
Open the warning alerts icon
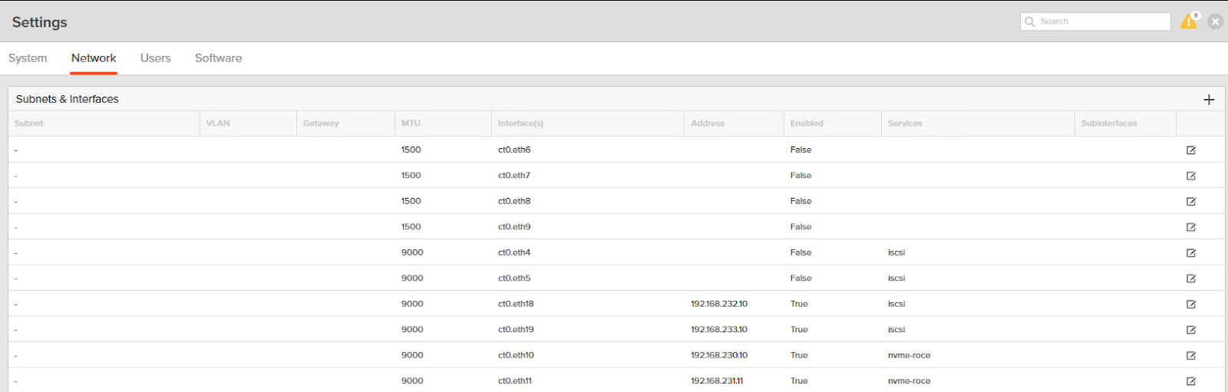coord(1189,21)
